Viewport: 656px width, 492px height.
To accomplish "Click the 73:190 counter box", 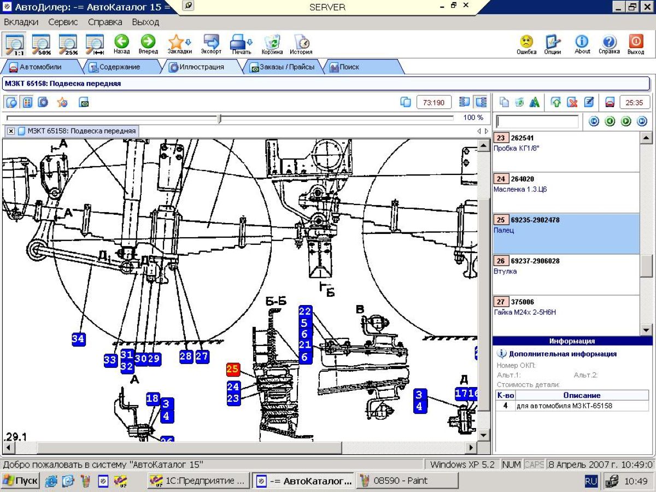I will (434, 102).
